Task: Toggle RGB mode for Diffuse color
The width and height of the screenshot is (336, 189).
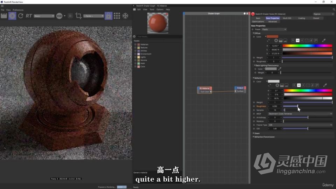Action: [x=293, y=40]
